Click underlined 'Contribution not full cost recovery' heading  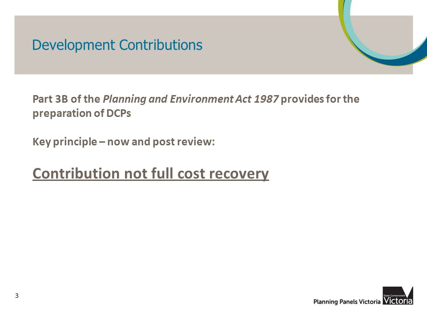(151, 173)
